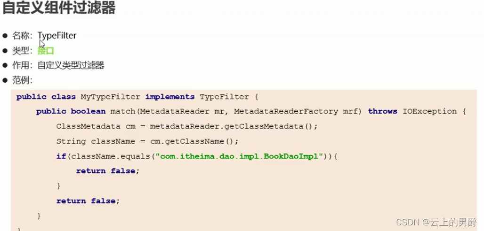Click the String className declaration
Viewport: 484px width, 231px height.
click(96, 141)
